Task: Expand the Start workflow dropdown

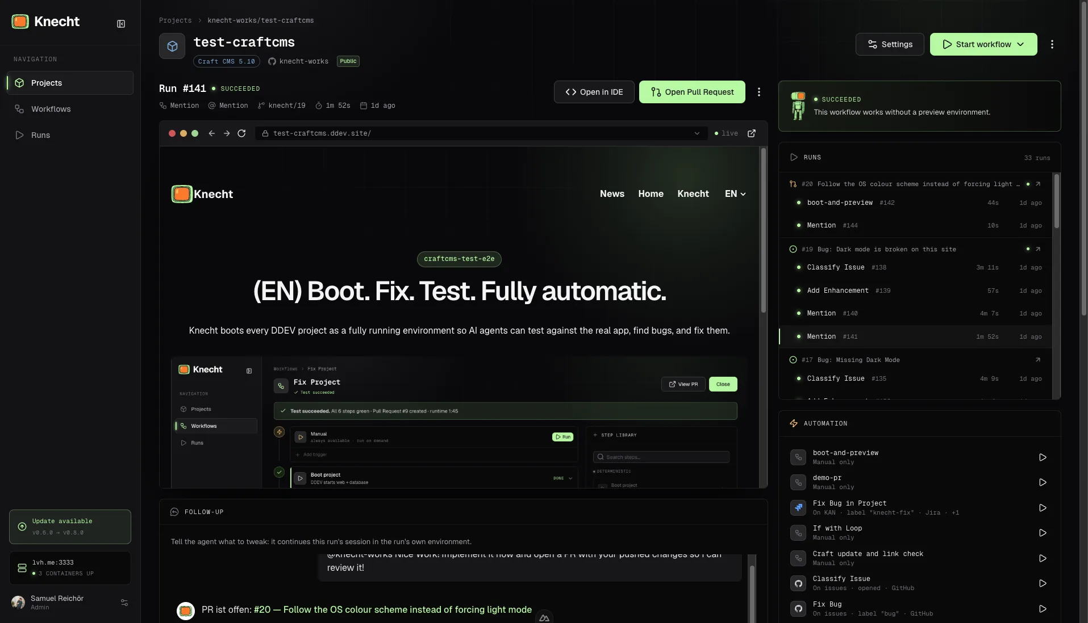Action: [x=1020, y=44]
